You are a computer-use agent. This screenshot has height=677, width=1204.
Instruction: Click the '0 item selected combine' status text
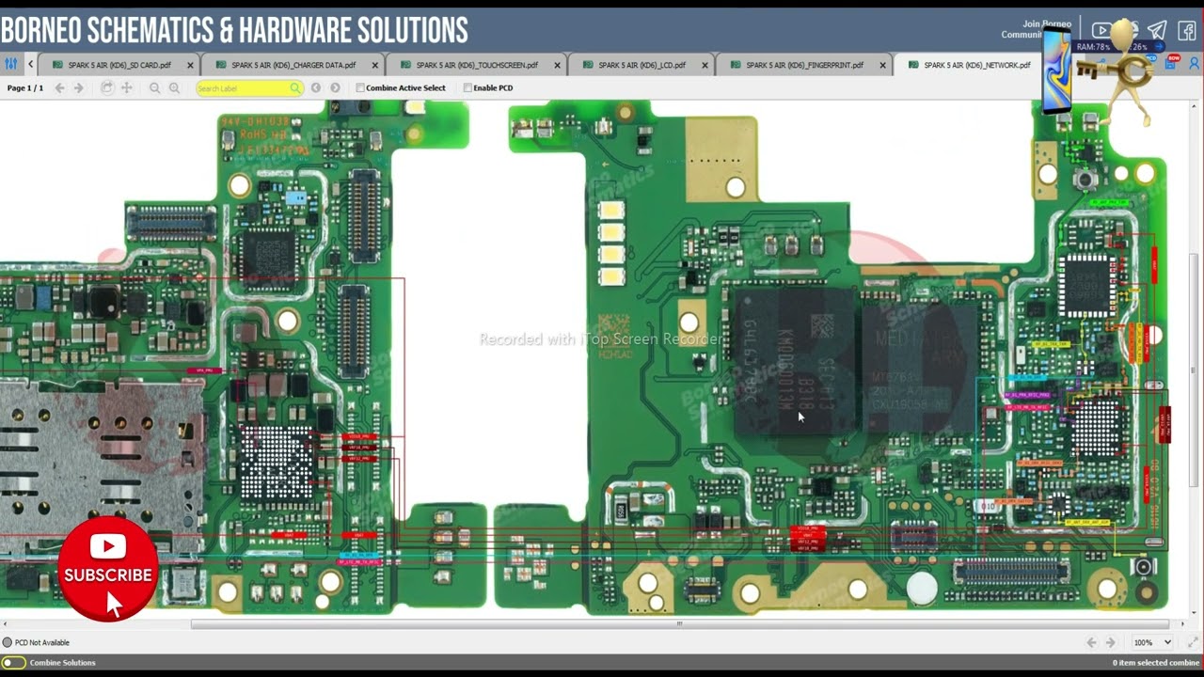[x=1156, y=662]
